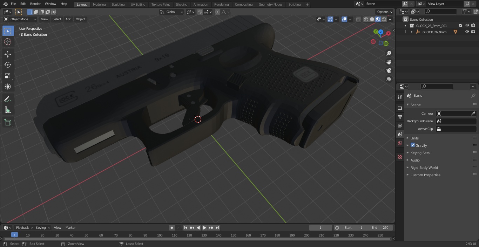This screenshot has width=479, height=247.
Task: Open the viewport Add menu
Action: (68, 19)
